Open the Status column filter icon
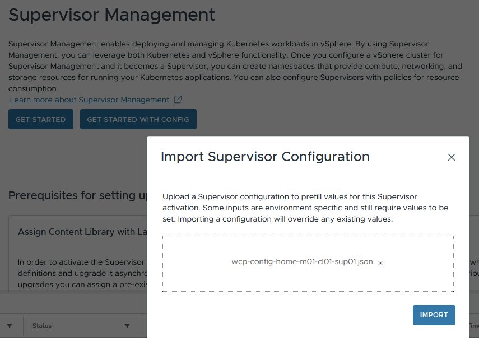479x338 pixels. [127, 326]
